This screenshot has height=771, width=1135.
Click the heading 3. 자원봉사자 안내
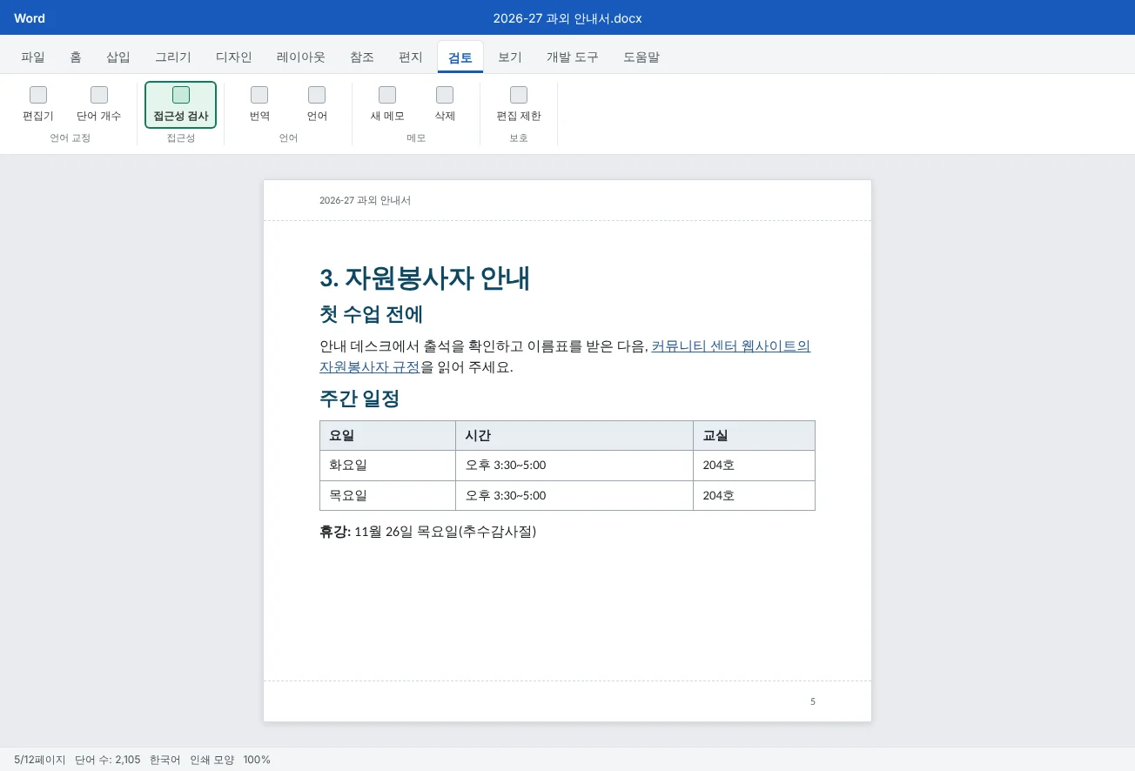click(x=425, y=278)
